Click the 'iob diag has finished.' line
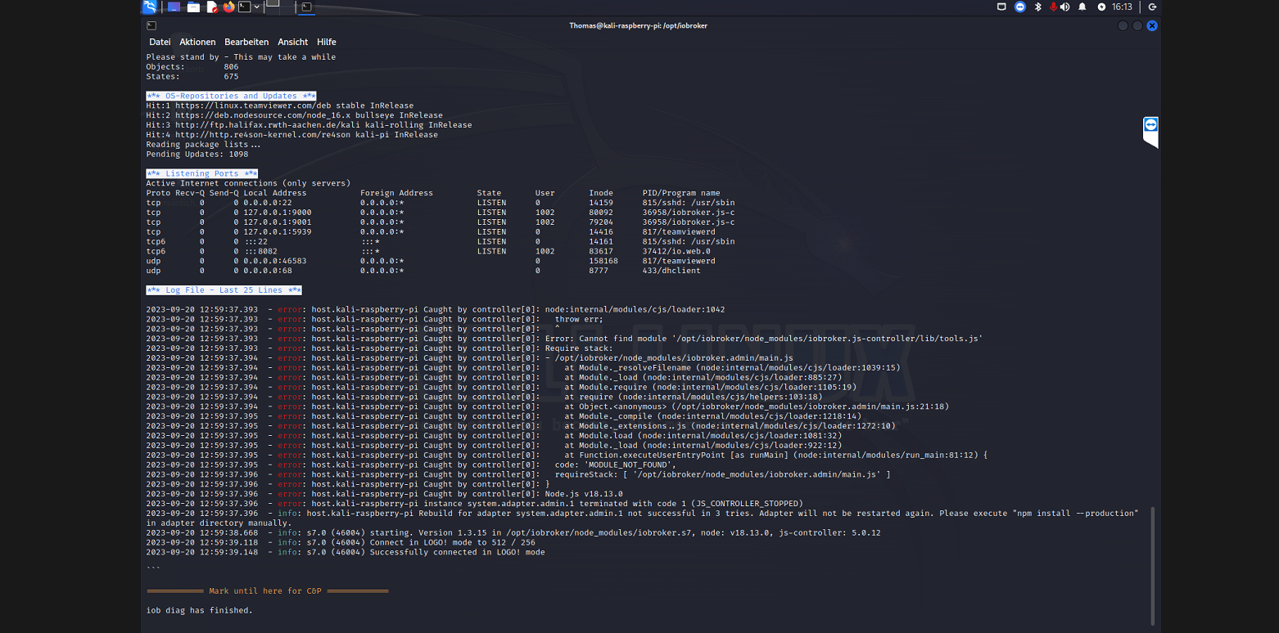Viewport: 1279px width, 633px height. coord(199,610)
